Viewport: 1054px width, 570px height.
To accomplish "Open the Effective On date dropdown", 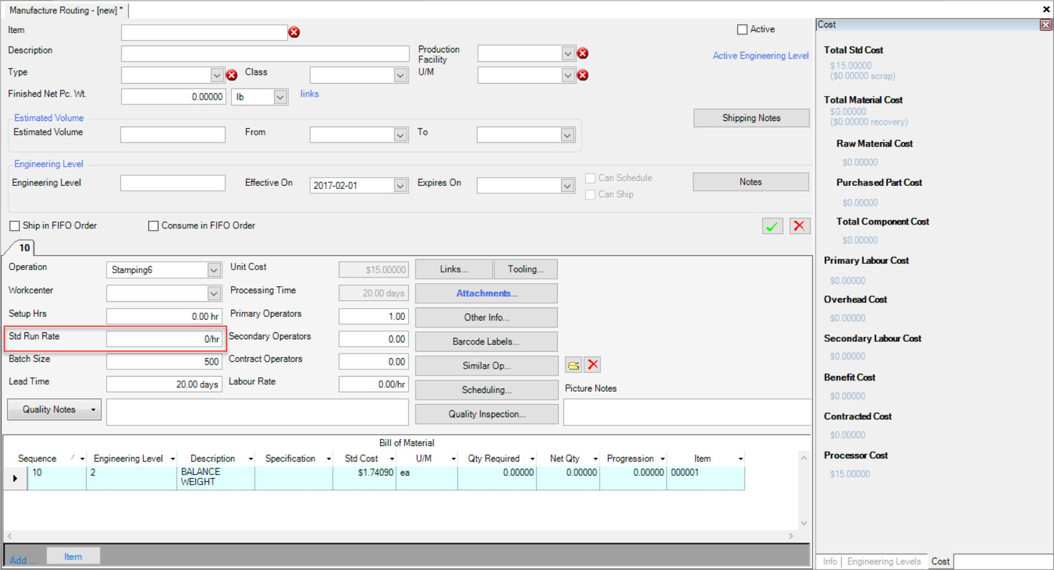I will click(x=401, y=185).
